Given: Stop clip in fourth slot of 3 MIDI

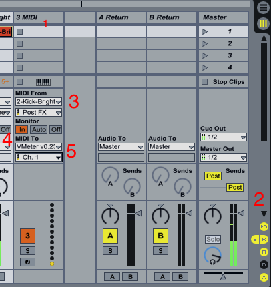Looking at the screenshot, I should click(x=20, y=67).
